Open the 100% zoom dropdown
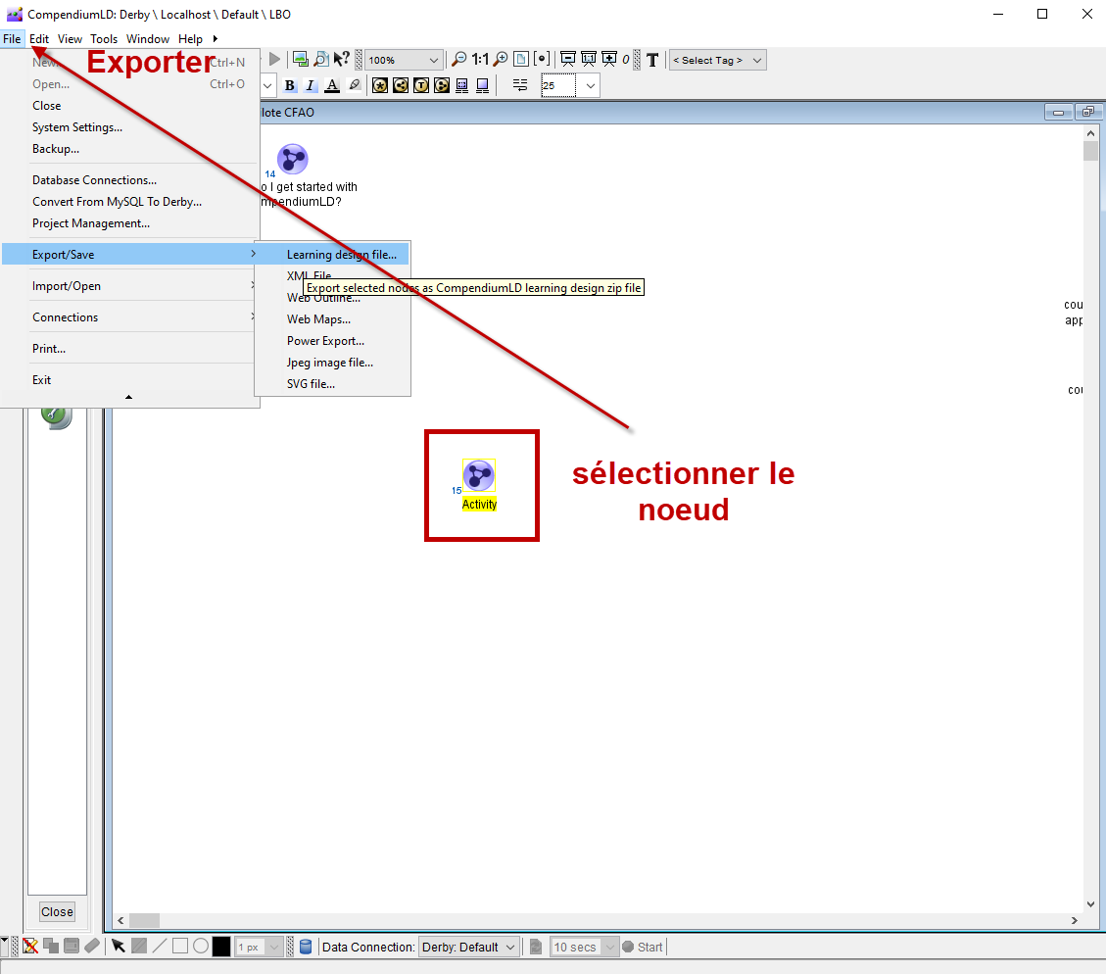Viewport: 1106px width, 974px height. coord(404,61)
